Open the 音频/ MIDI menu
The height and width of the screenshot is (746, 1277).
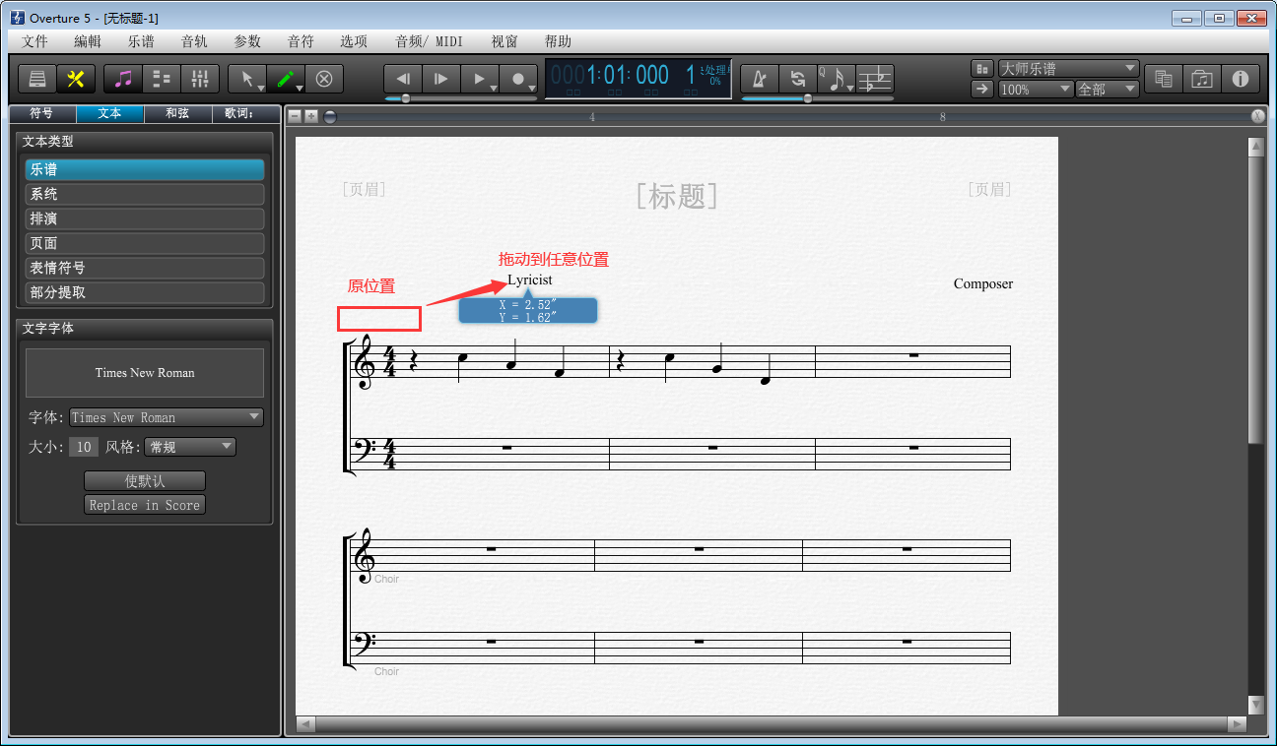[429, 41]
